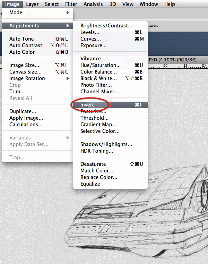Select Invert from the Adjustments submenu
208x264 pixels.
point(87,105)
